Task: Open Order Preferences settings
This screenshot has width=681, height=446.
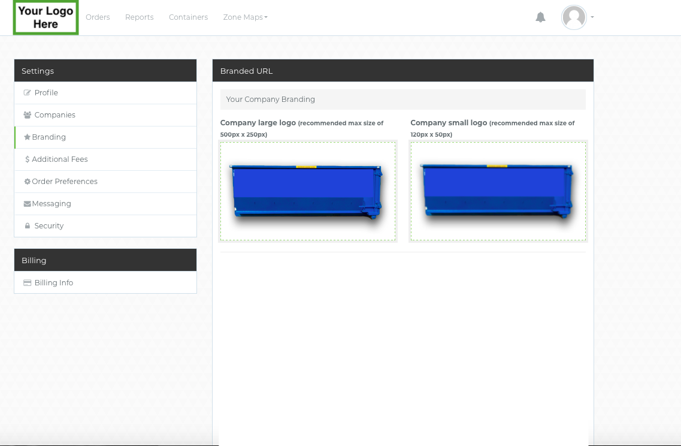Action: click(105, 181)
